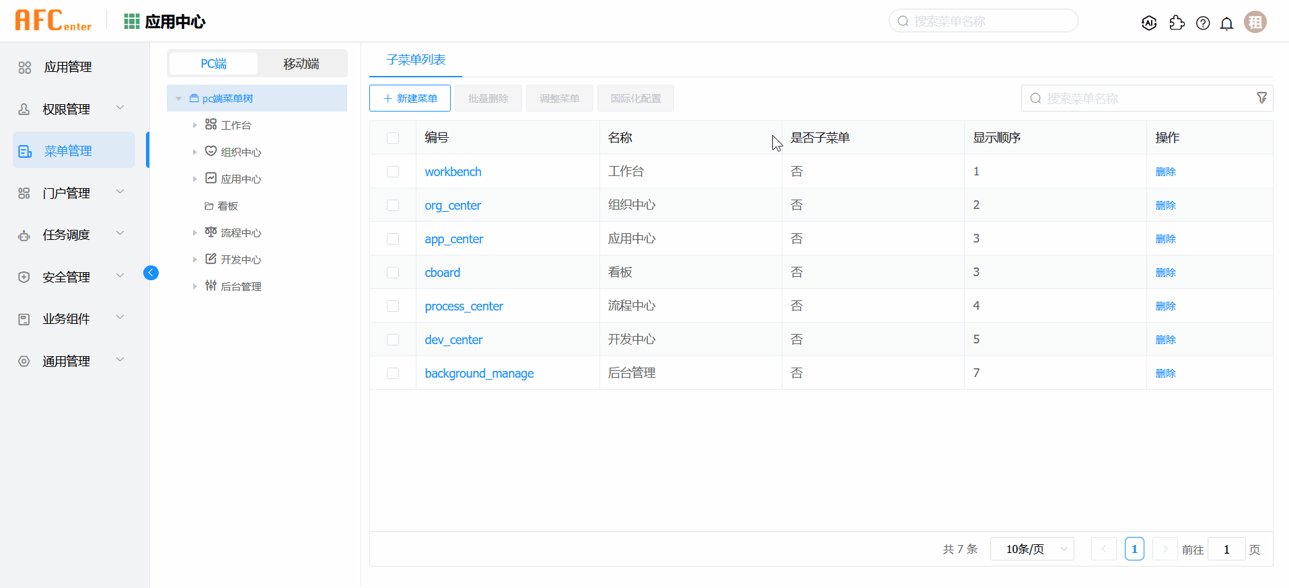Click the 新建菜单 button
The image size is (1289, 588).
[410, 98]
